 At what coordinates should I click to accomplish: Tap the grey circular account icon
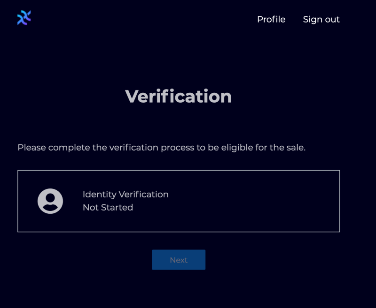click(x=50, y=201)
